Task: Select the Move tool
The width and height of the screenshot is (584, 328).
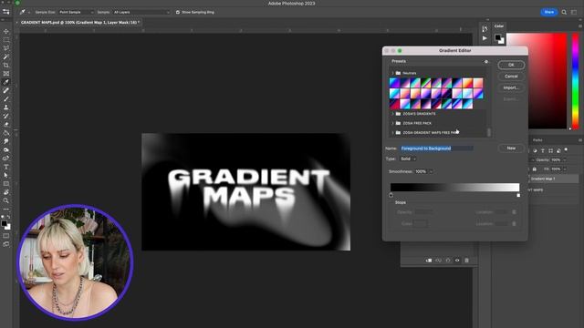Action: tap(6, 31)
